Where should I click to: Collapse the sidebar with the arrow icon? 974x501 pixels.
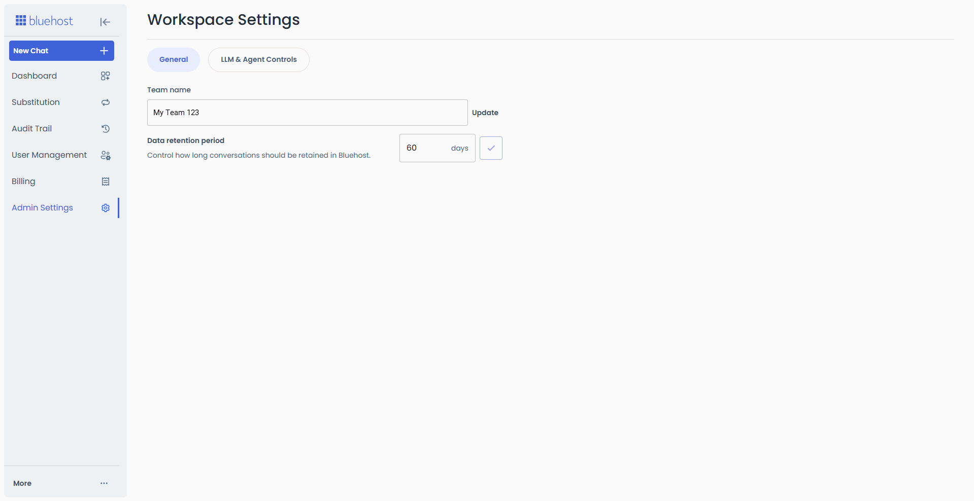pyautogui.click(x=105, y=22)
